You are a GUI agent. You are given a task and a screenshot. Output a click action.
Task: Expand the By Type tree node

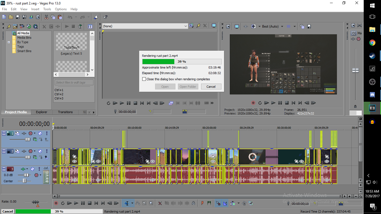(9, 42)
